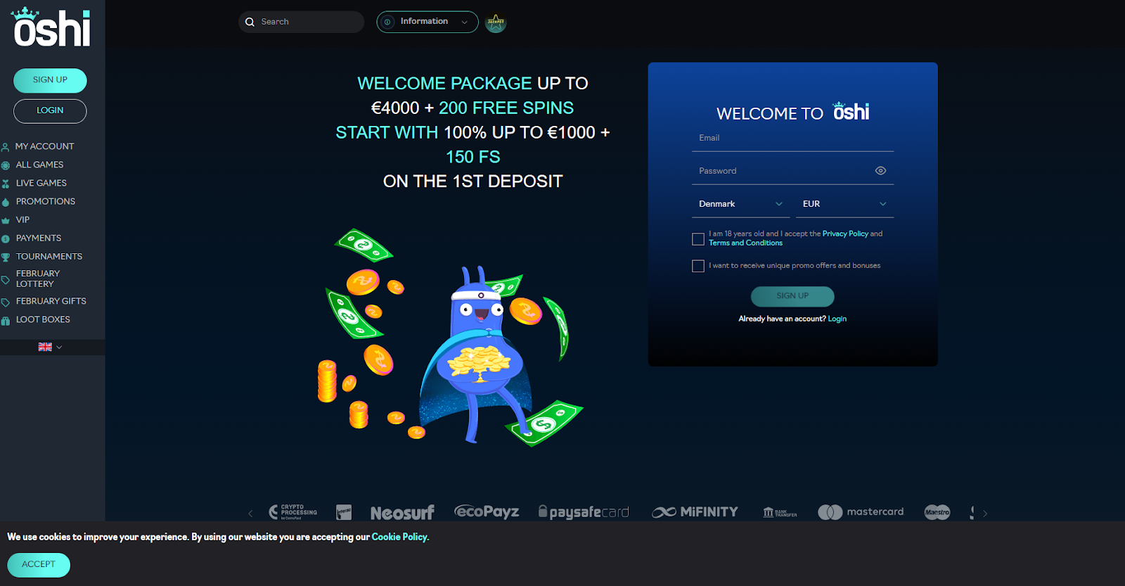Check the promo offers and bonuses checkbox
The height and width of the screenshot is (586, 1125).
tap(698, 266)
